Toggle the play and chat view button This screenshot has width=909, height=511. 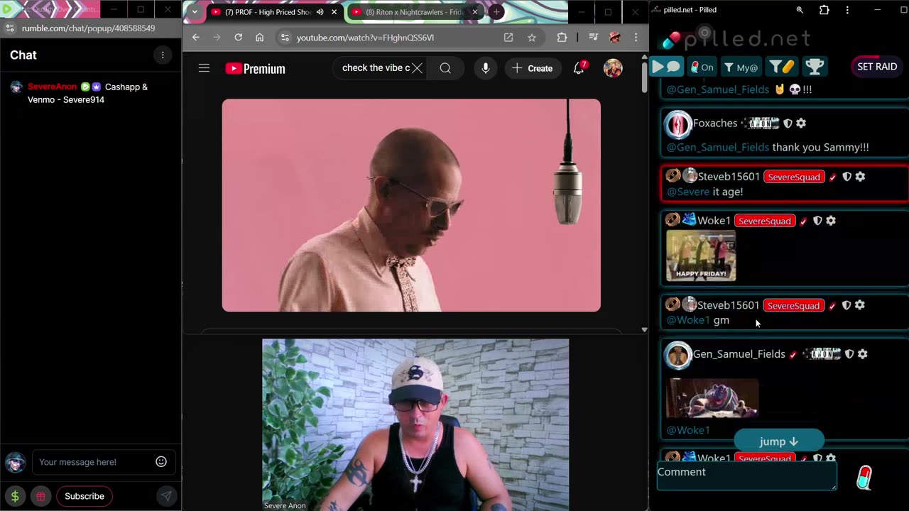click(666, 67)
